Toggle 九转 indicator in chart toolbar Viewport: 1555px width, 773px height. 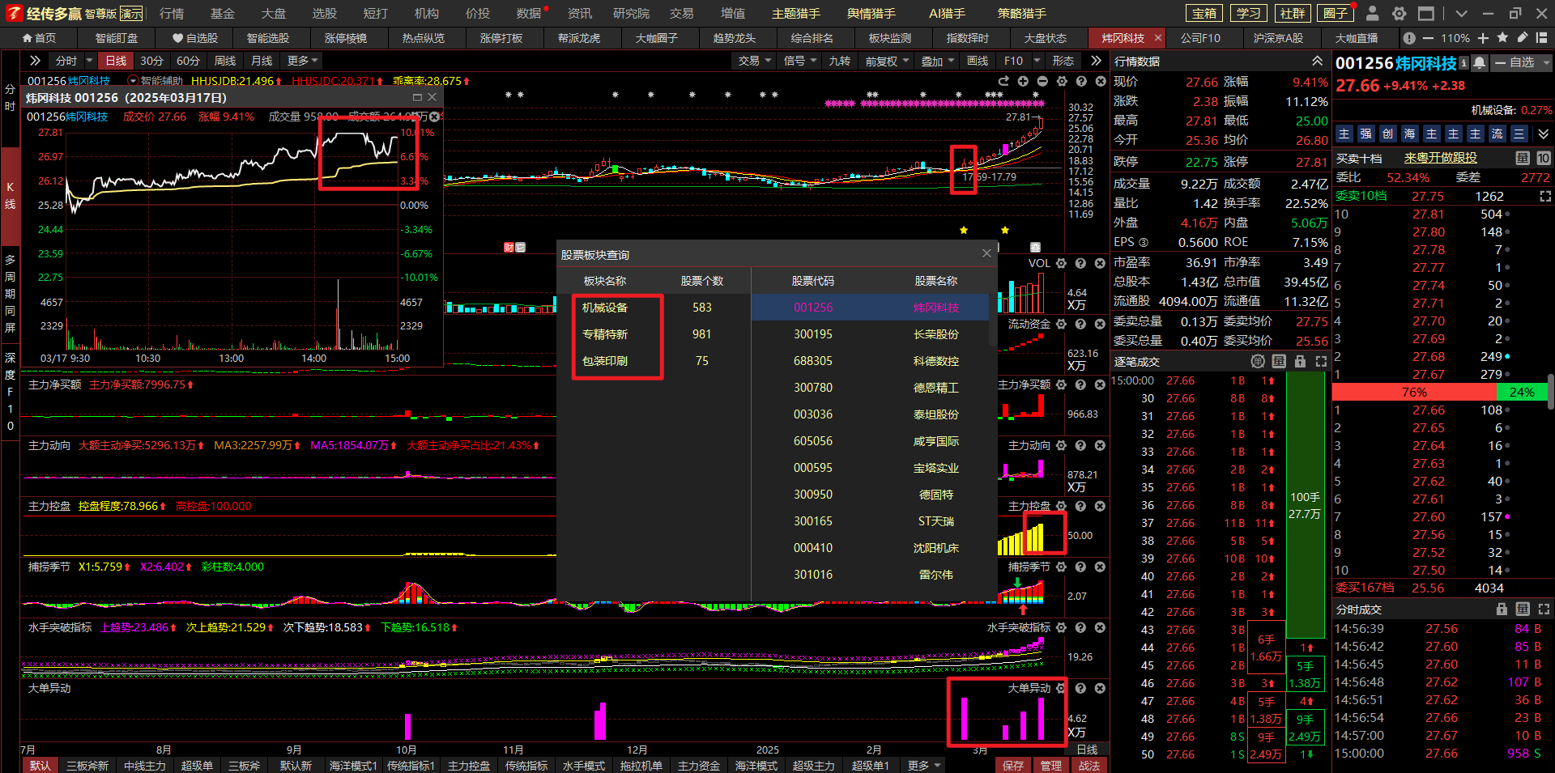[839, 61]
